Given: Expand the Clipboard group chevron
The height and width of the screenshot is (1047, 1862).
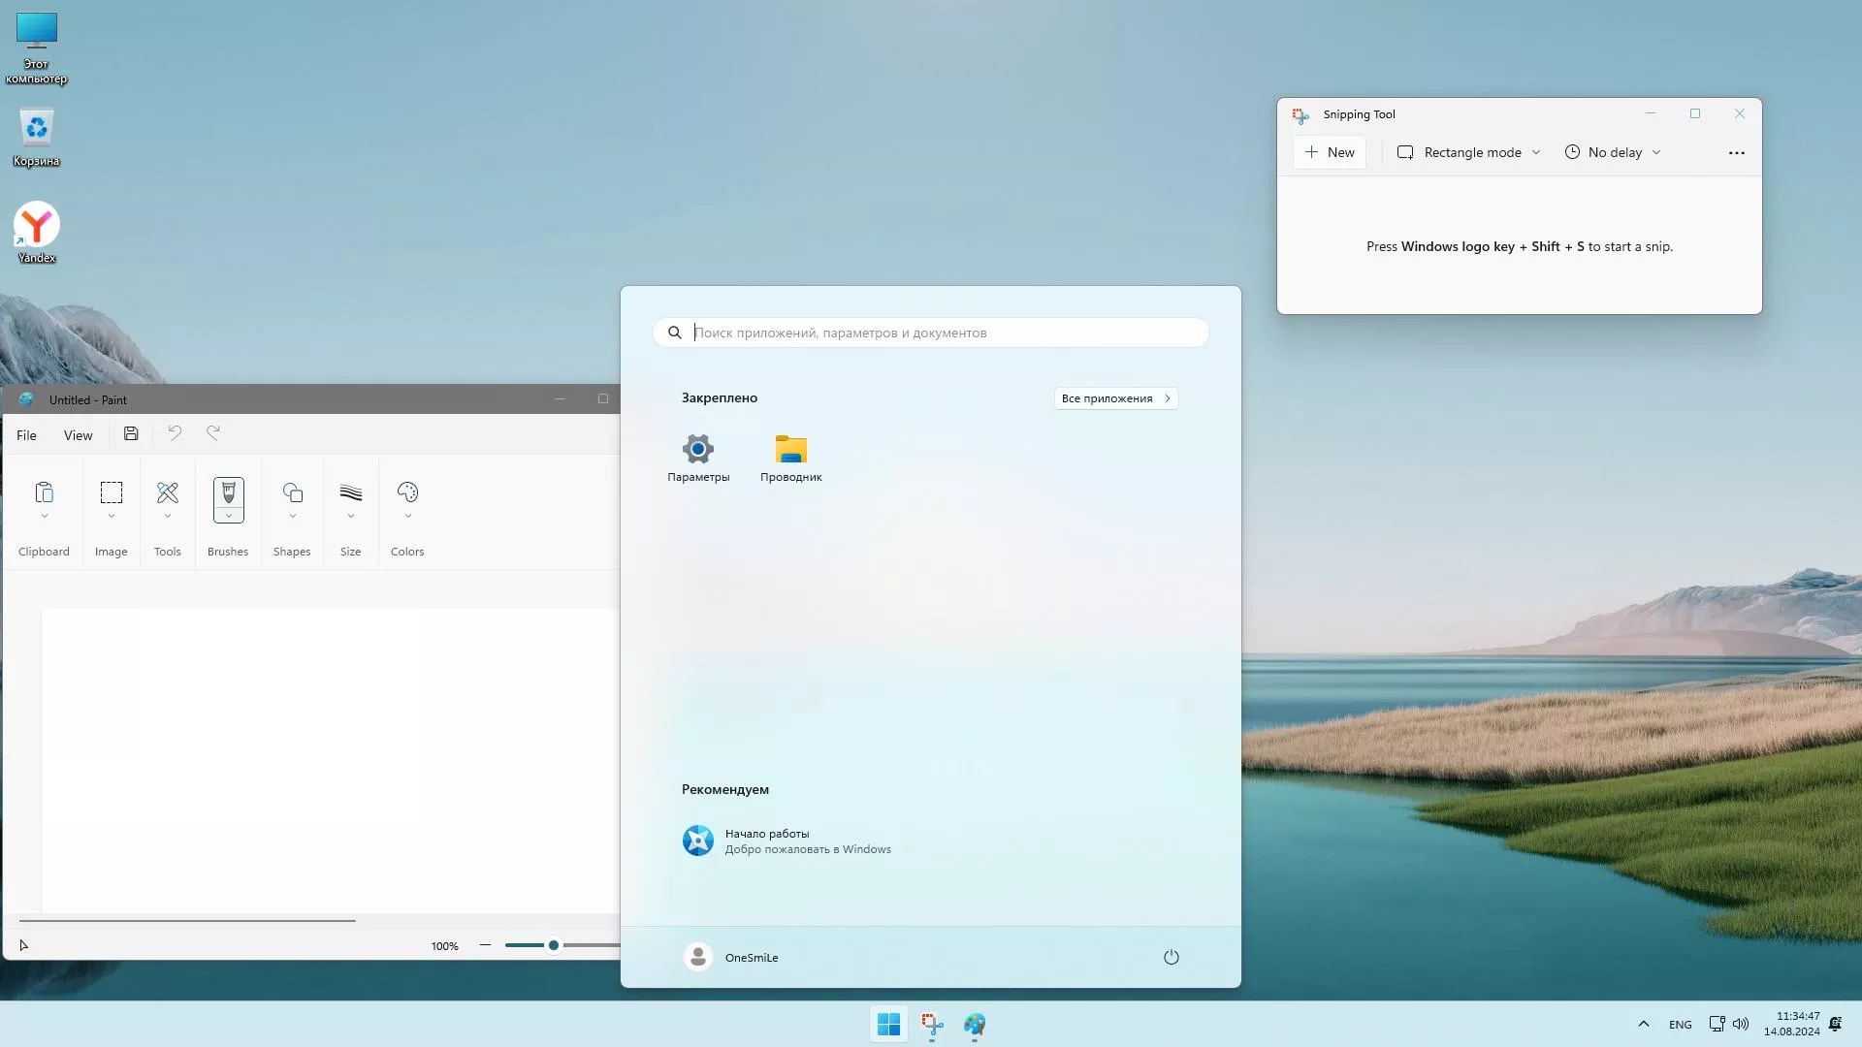Looking at the screenshot, I should point(44,517).
